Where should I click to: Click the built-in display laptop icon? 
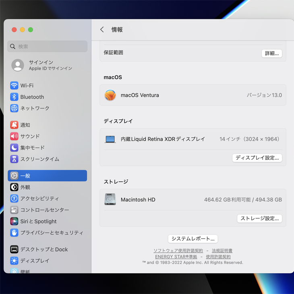pos(110,139)
